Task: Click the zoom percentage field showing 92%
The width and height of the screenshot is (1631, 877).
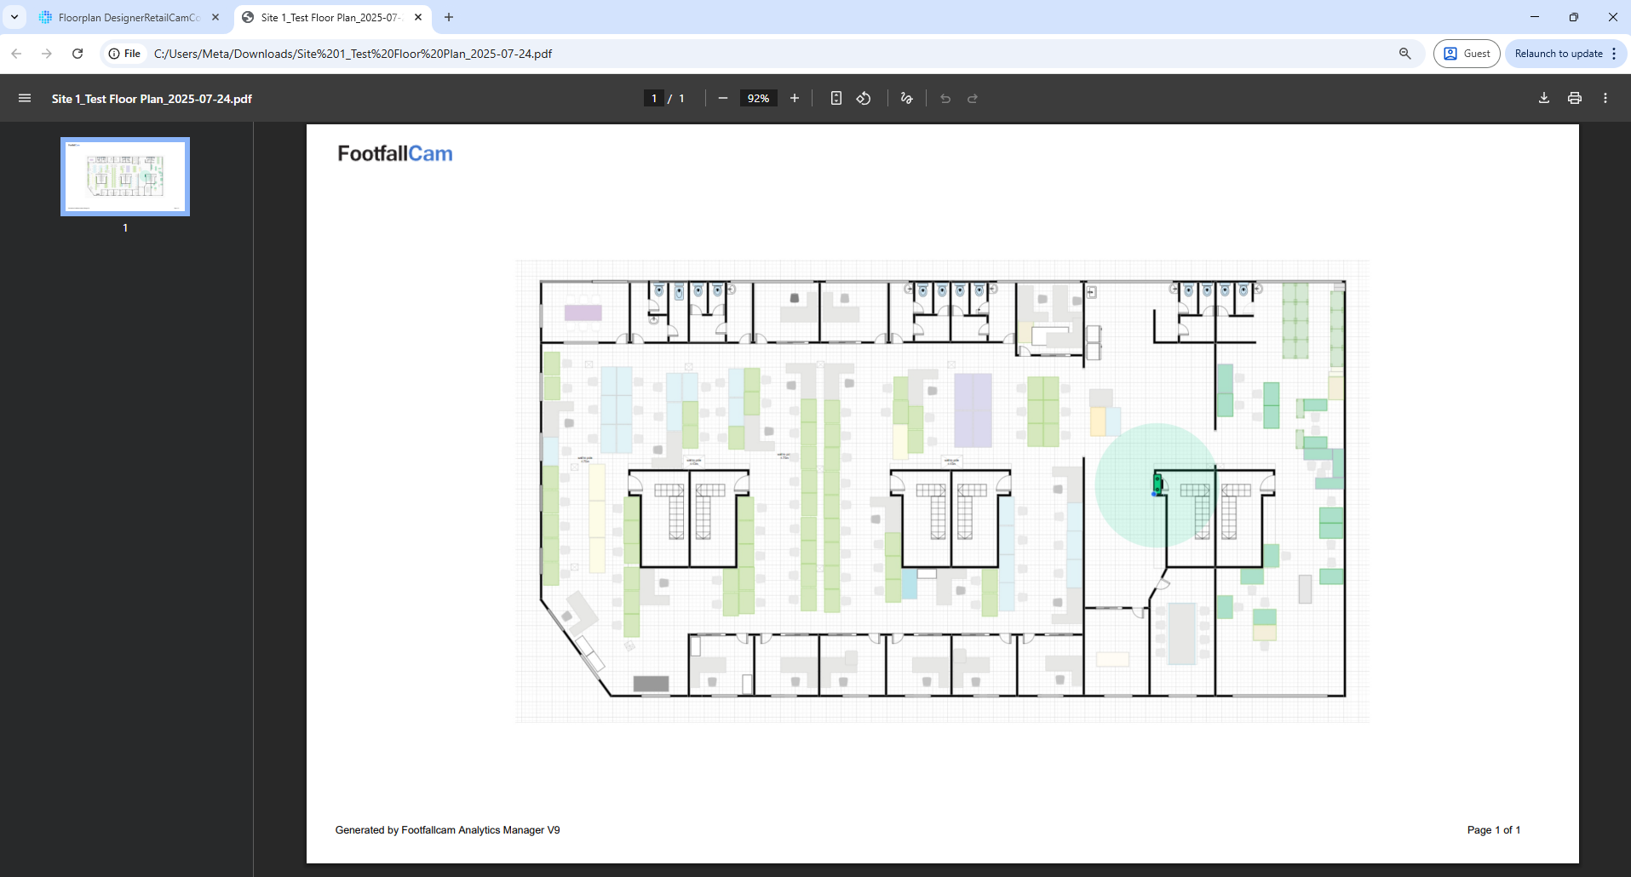Action: pos(758,99)
